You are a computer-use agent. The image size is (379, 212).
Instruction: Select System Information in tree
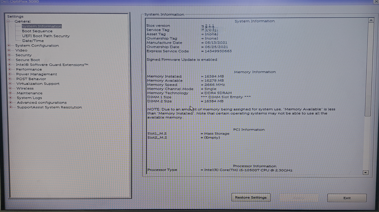pyautogui.click(x=42, y=26)
